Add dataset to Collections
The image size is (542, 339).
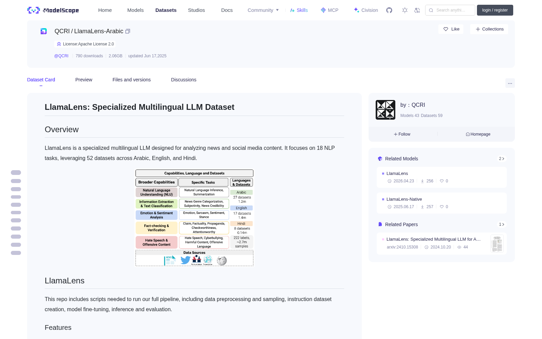(489, 29)
